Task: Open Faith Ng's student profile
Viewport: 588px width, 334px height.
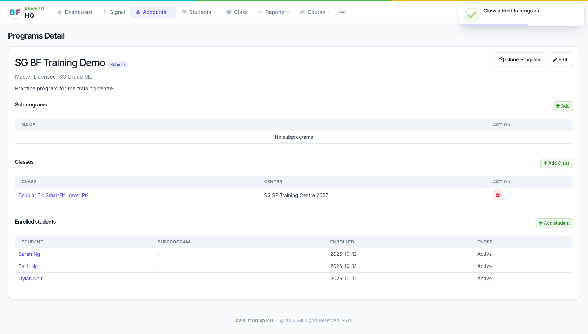Action: click(28, 266)
